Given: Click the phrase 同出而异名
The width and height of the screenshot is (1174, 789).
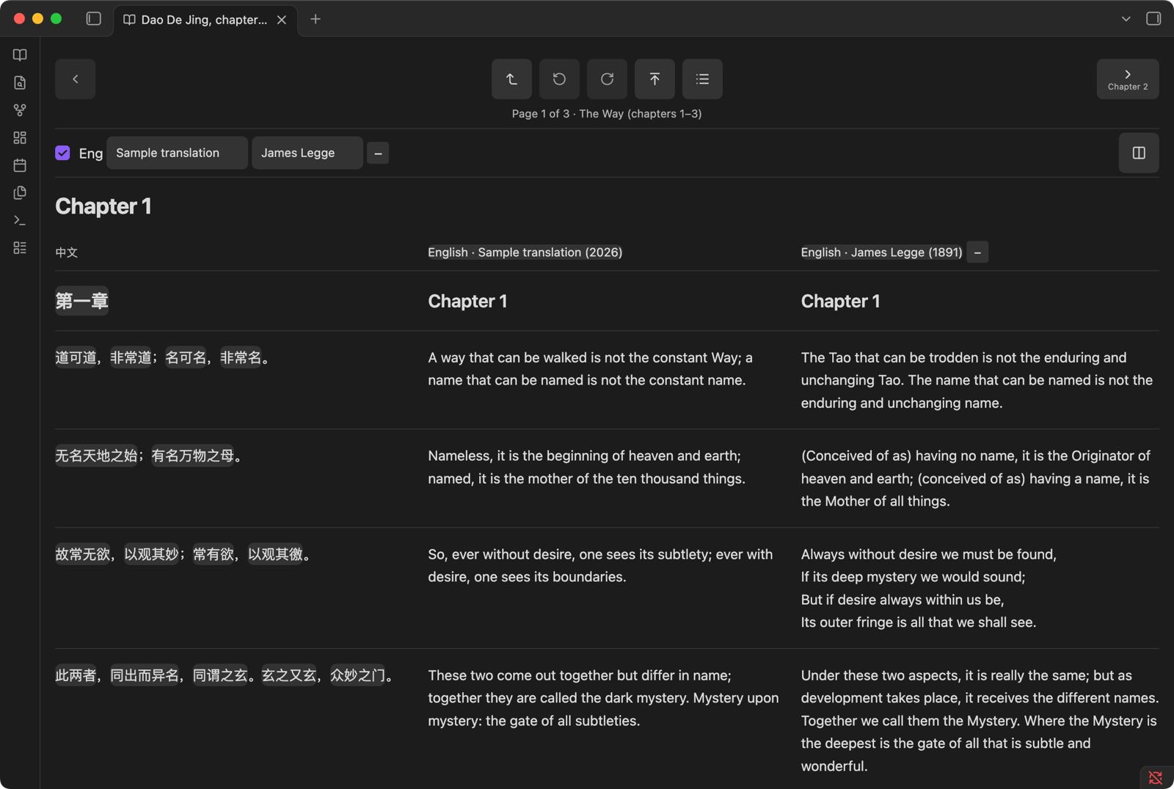Looking at the screenshot, I should (x=145, y=675).
